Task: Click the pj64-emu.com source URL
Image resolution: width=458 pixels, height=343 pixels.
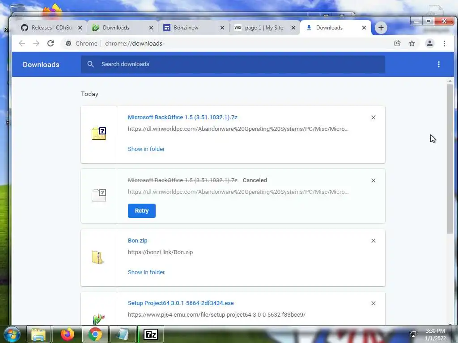Action: (x=216, y=315)
